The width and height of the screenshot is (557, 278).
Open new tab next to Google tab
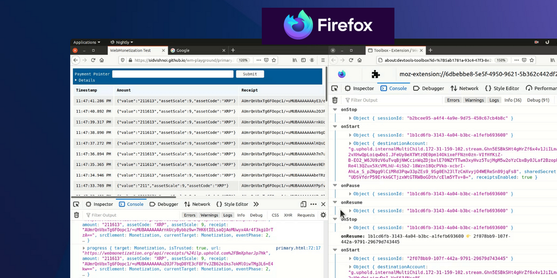coord(233,51)
